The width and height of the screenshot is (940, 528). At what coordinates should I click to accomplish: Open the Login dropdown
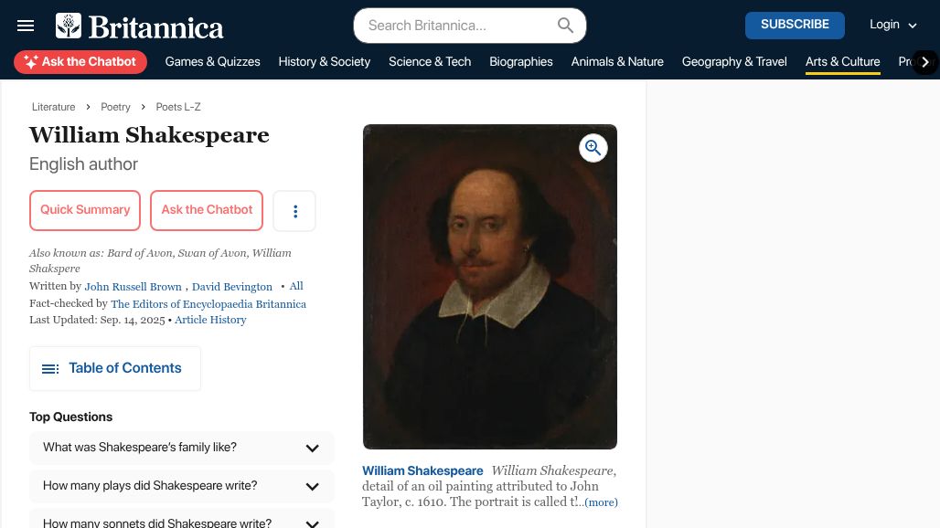point(893,26)
